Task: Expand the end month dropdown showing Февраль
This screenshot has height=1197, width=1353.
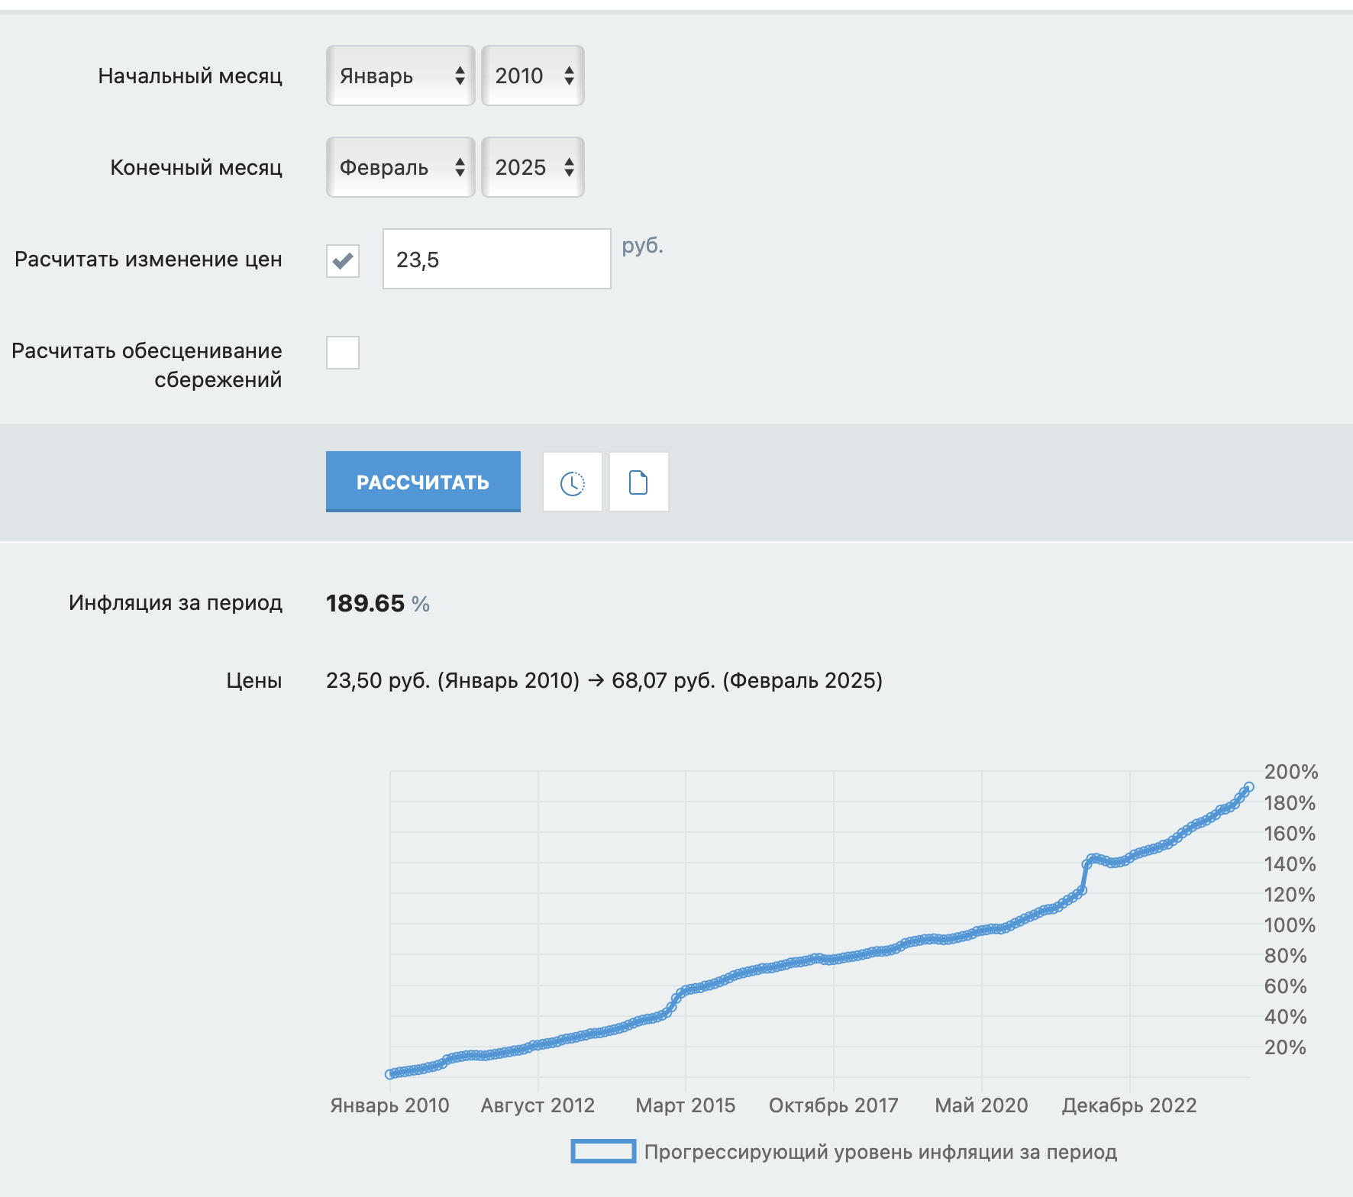Action: point(400,167)
